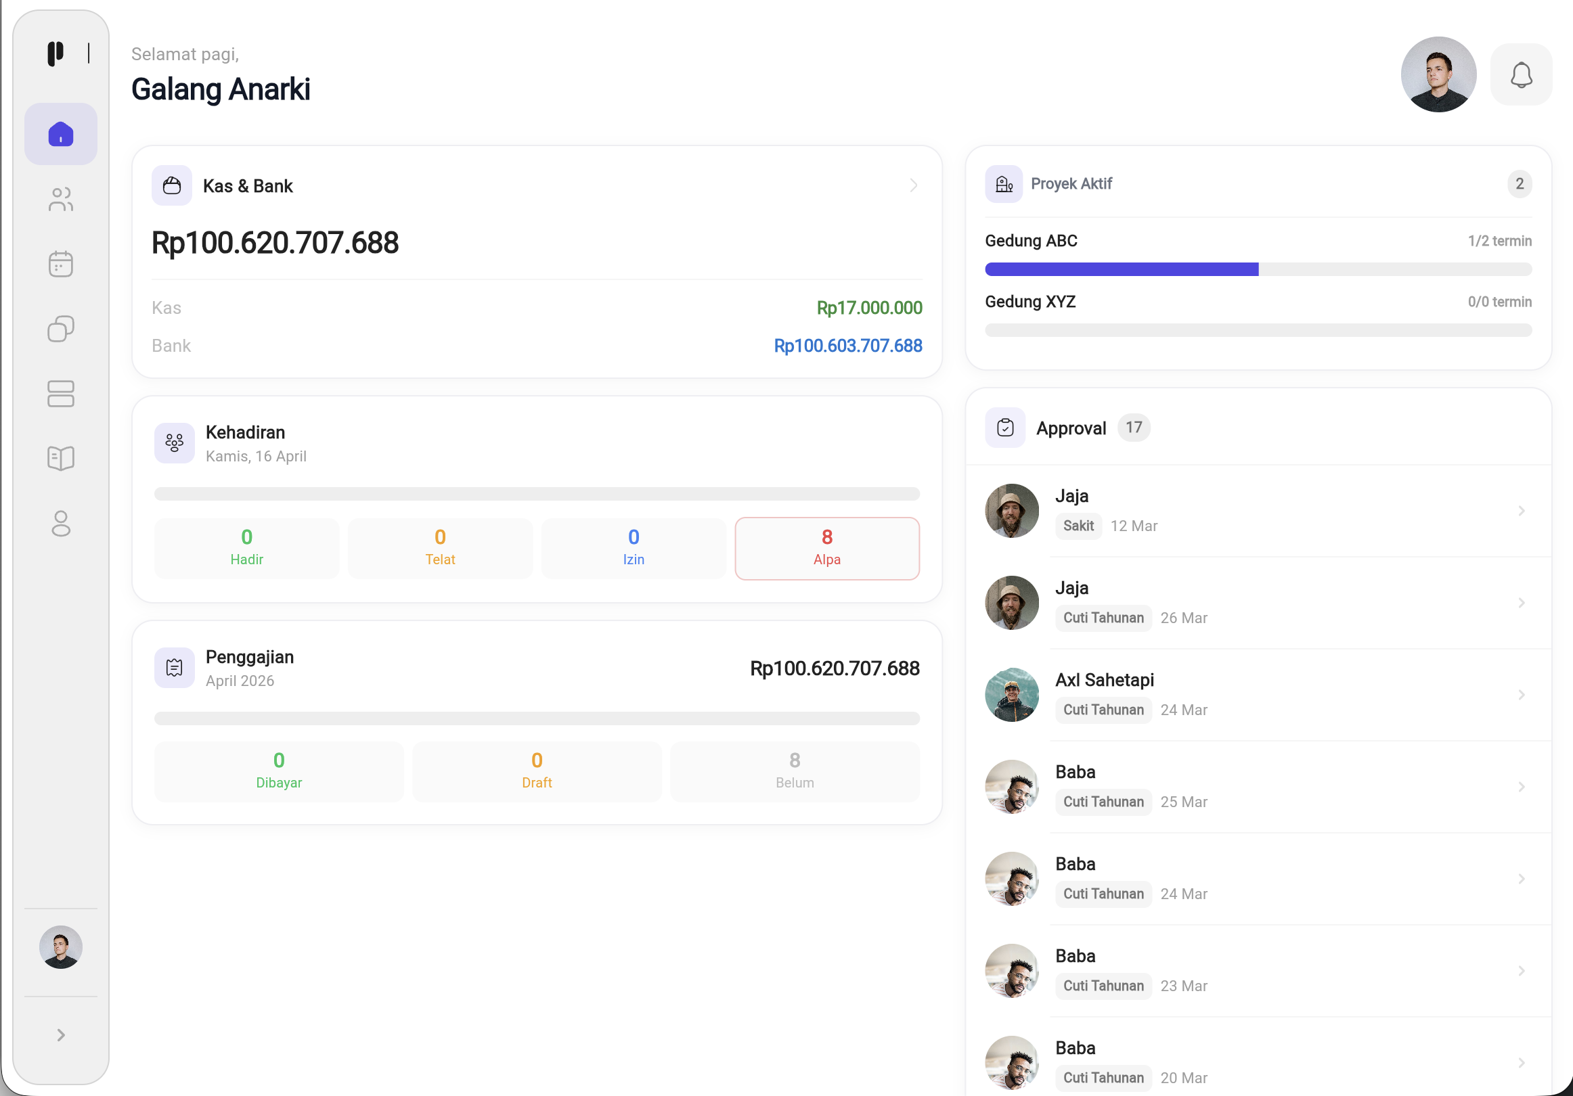Select the Hadir attendance card
This screenshot has height=1096, width=1573.
coord(246,548)
